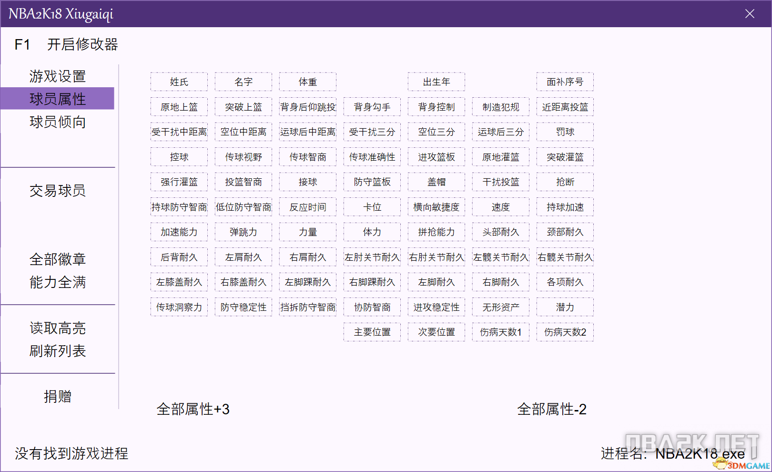The image size is (772, 472).
Task: Focus the 传球准确性 attribute box
Action: (x=372, y=157)
